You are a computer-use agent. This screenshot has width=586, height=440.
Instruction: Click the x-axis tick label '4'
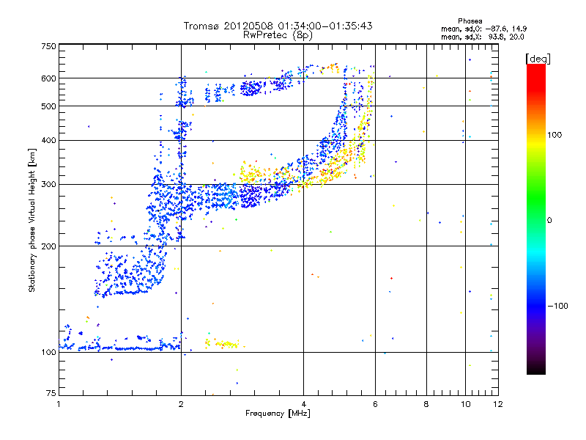coord(303,404)
